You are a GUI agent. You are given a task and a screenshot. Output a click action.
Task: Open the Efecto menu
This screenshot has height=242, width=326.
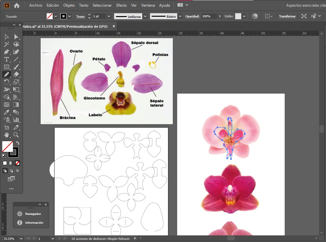(x=121, y=5)
